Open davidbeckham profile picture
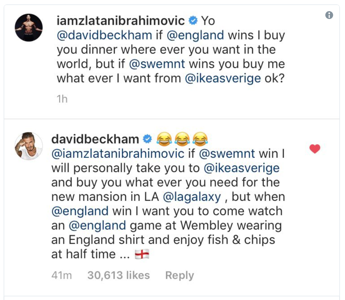 29,146
